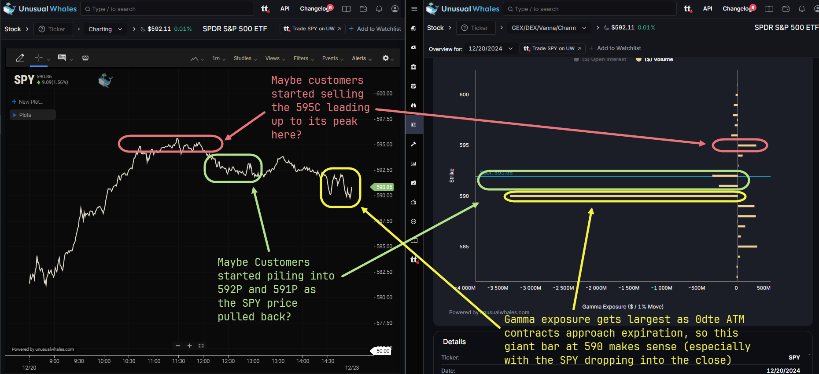Open the 12/20/2024 date dropdown

491,48
